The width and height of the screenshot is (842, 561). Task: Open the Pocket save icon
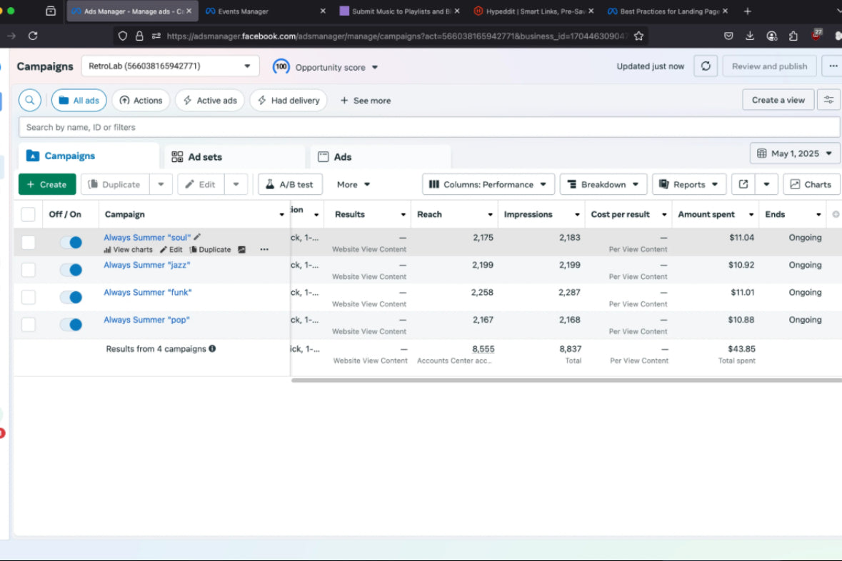point(728,36)
